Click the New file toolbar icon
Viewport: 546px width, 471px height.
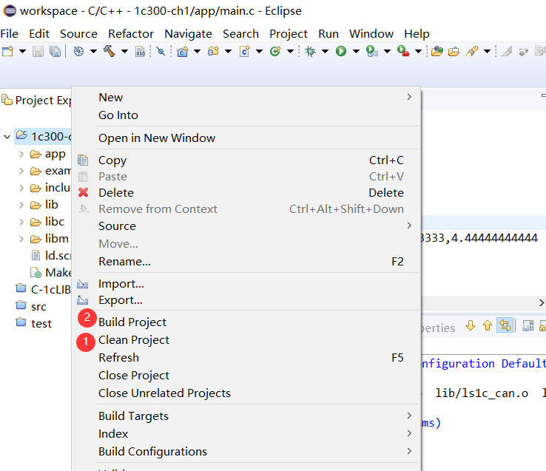[x=7, y=51]
